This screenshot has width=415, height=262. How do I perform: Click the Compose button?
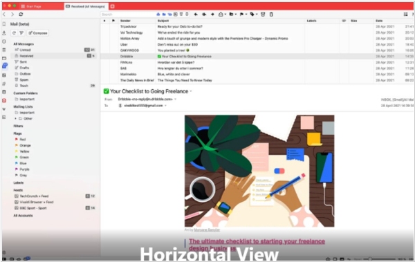(38, 32)
